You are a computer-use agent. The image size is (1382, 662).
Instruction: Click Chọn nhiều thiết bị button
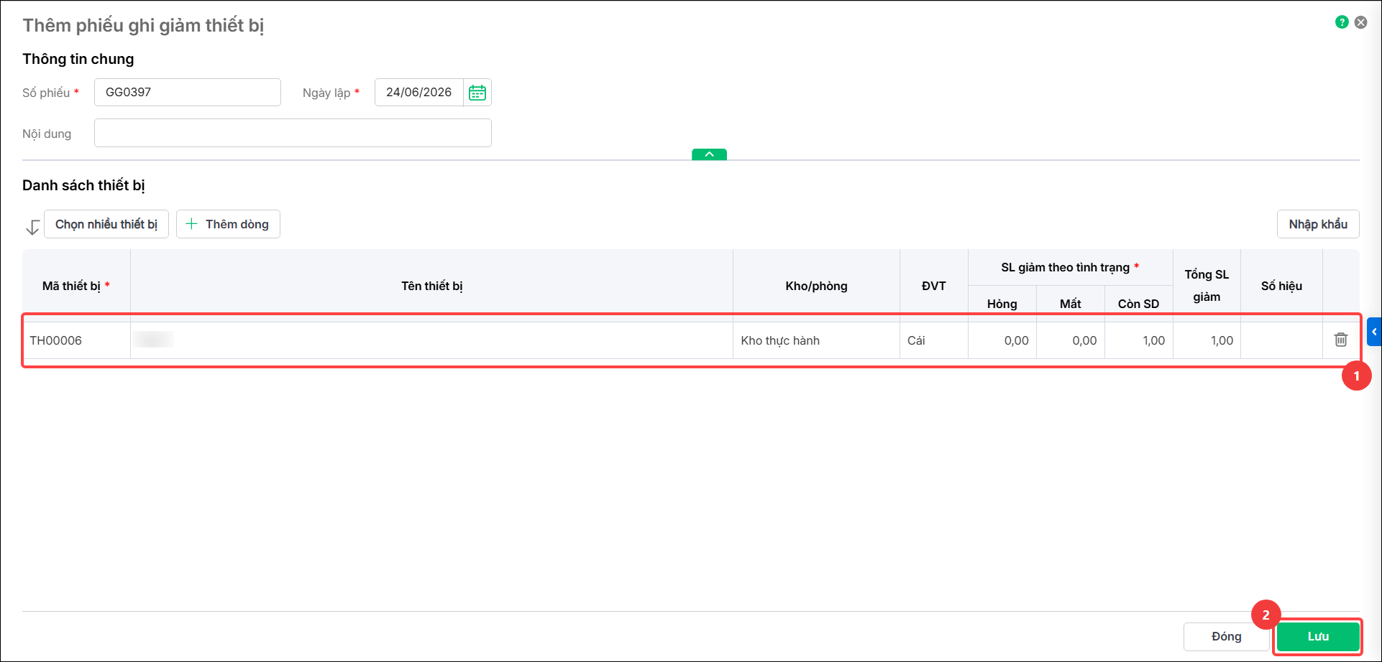pos(106,224)
